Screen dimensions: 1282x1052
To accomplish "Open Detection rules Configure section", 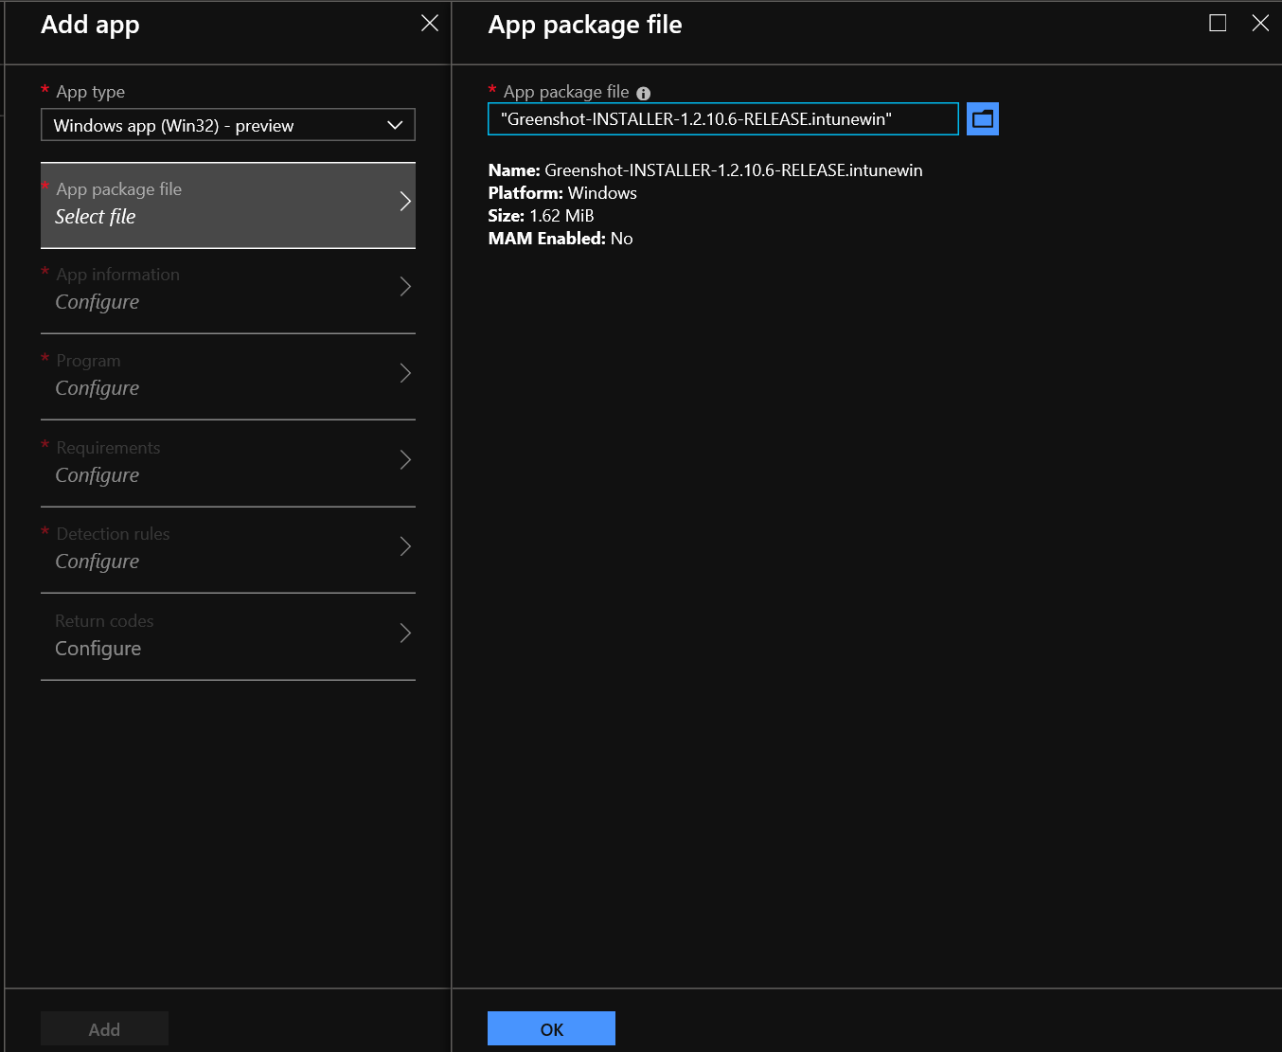I will click(x=228, y=551).
